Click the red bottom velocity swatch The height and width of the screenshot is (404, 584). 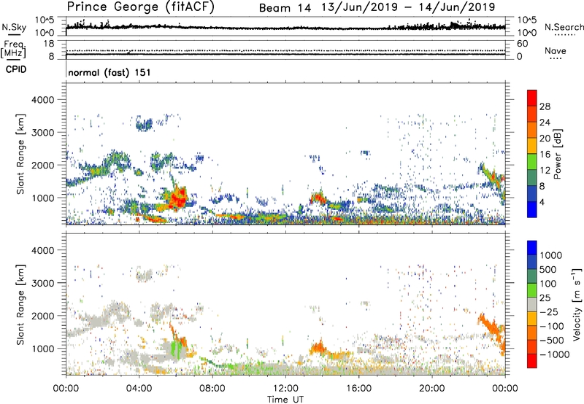pos(532,361)
